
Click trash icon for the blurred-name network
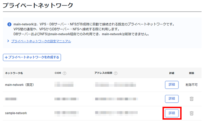[x=191, y=99]
